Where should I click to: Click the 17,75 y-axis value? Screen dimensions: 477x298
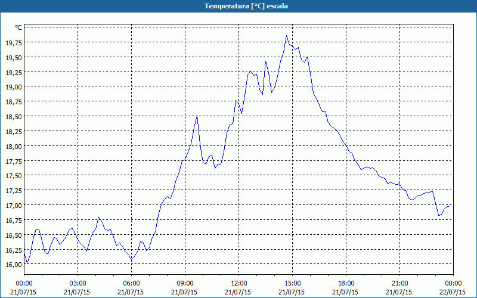[x=14, y=161]
